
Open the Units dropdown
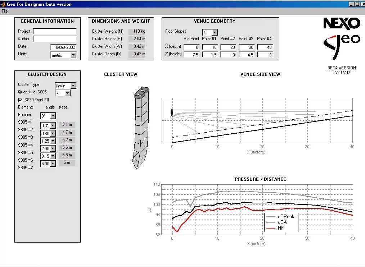coord(73,55)
